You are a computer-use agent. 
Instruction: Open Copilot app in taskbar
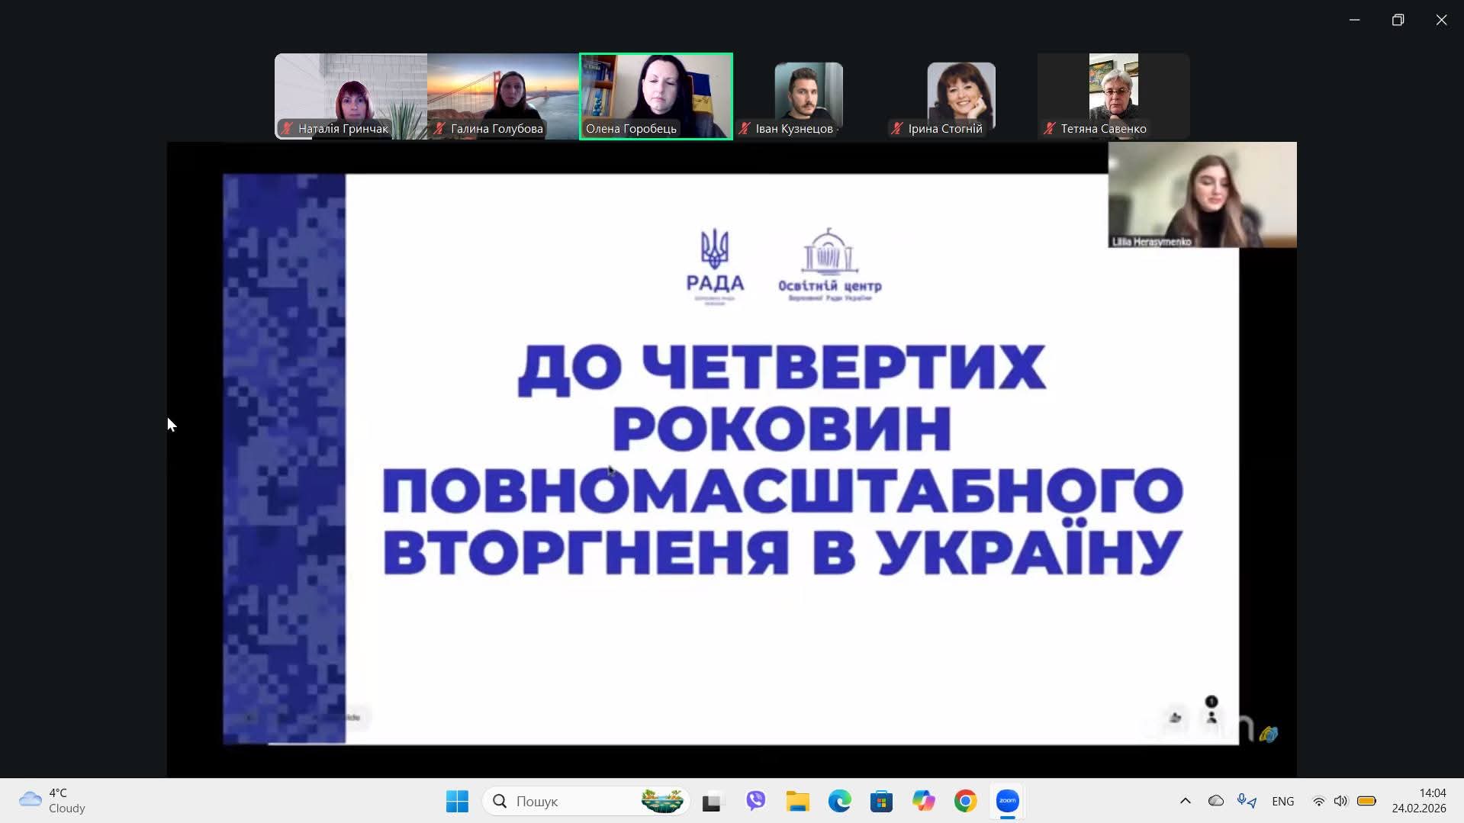coord(923,801)
